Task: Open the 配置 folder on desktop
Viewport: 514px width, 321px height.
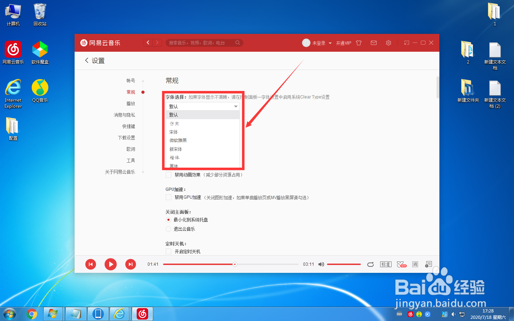Action: (x=13, y=129)
